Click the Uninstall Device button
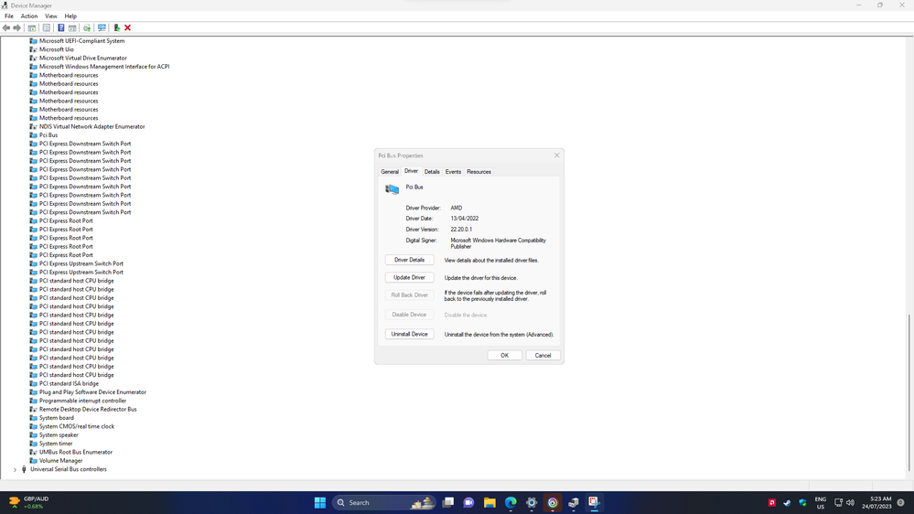The image size is (914, 514). (409, 334)
